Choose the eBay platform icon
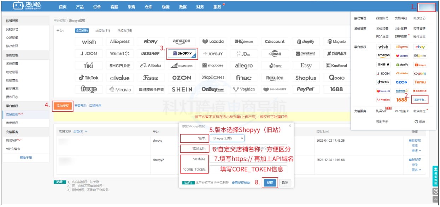This screenshot has height=207, width=440. 150,41
